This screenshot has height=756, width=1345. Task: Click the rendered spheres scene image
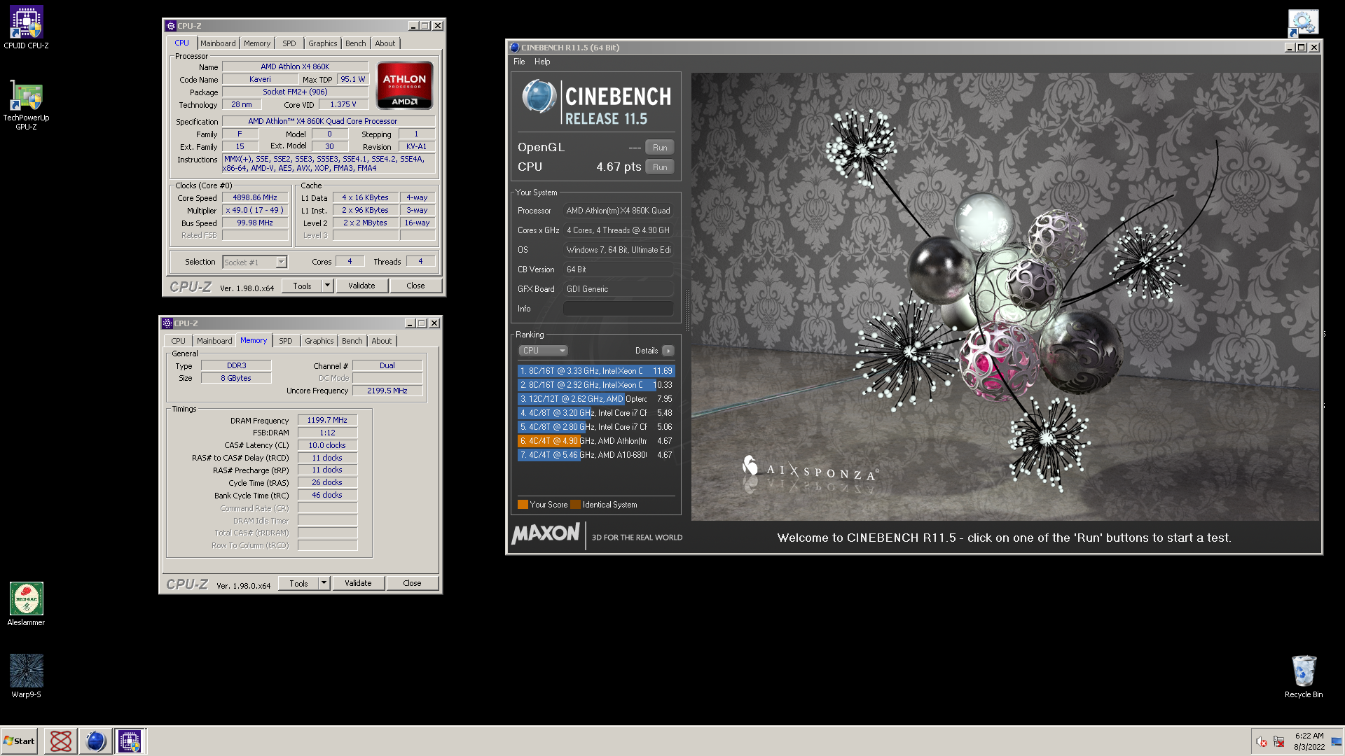[x=1005, y=297]
